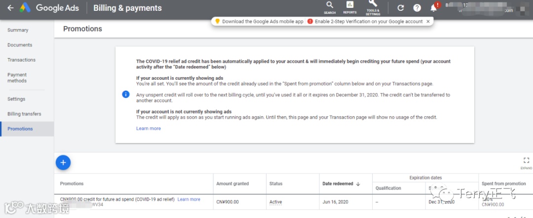
Task: Open the notifications bell icon
Action: pyautogui.click(x=434, y=8)
